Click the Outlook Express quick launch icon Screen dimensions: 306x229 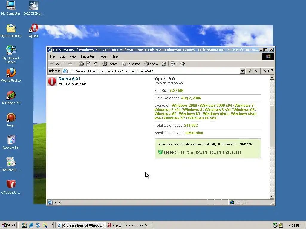tap(38, 225)
